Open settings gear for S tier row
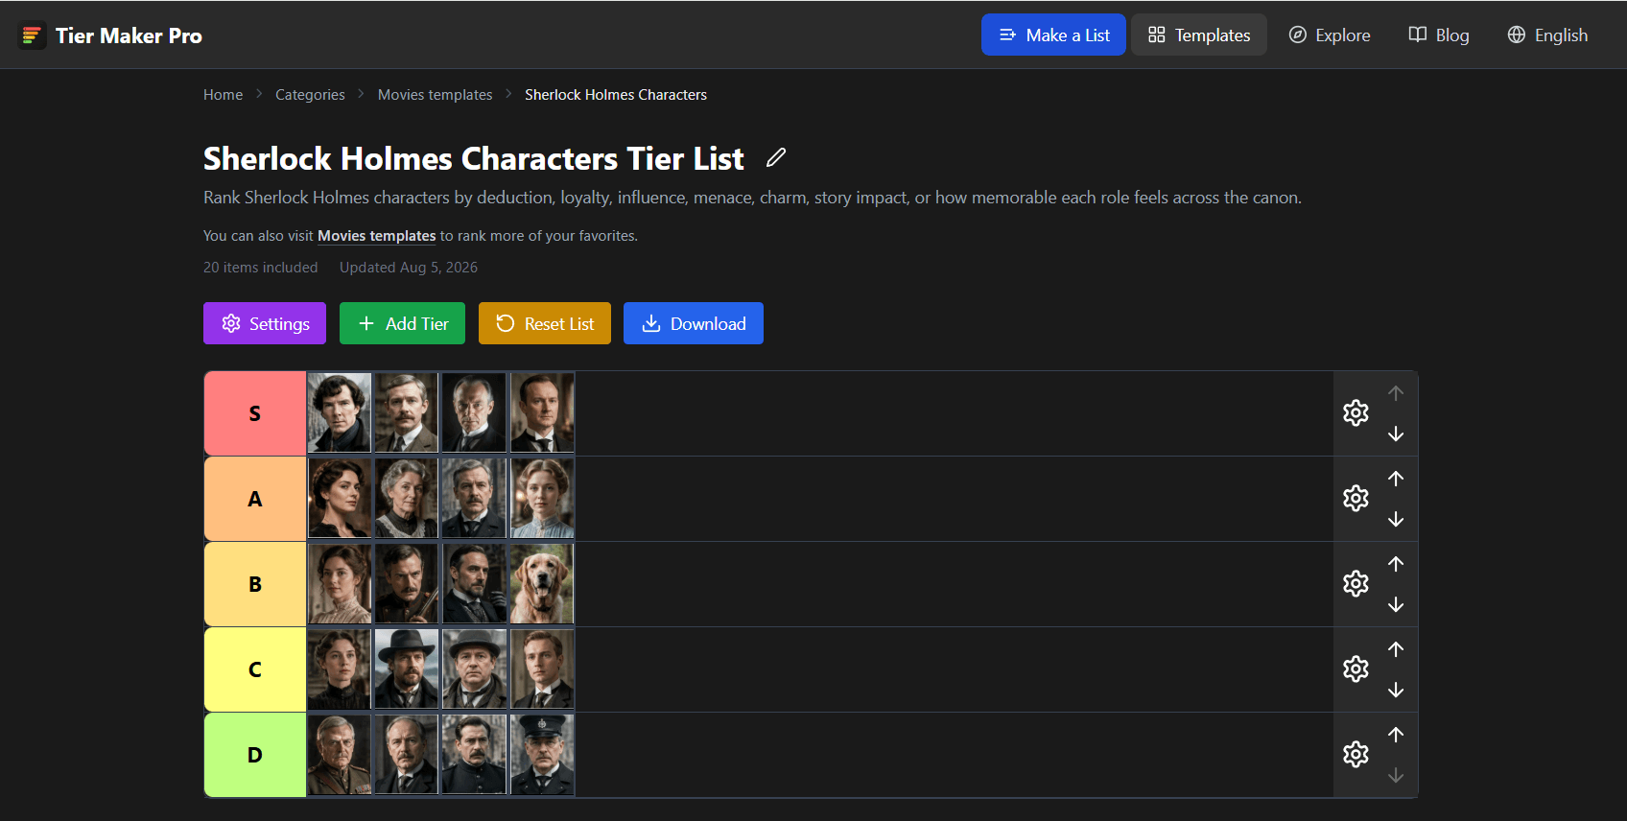Image resolution: width=1627 pixels, height=821 pixels. [1356, 413]
